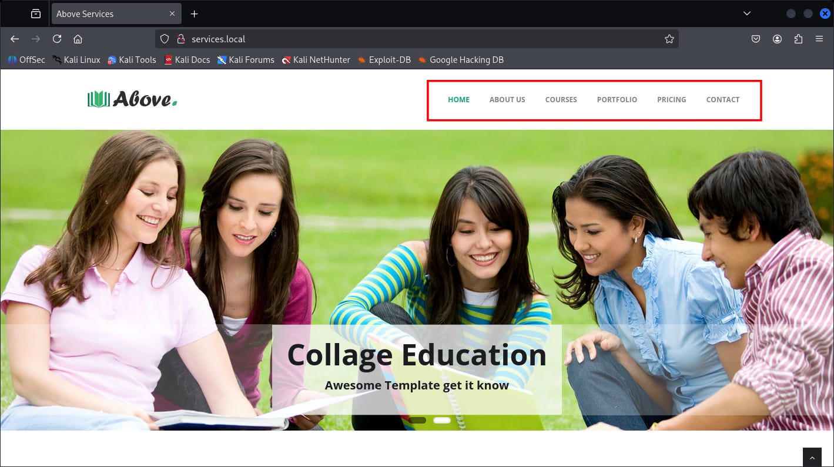Open the COURSES navigation menu item
834x467 pixels.
[x=561, y=100]
